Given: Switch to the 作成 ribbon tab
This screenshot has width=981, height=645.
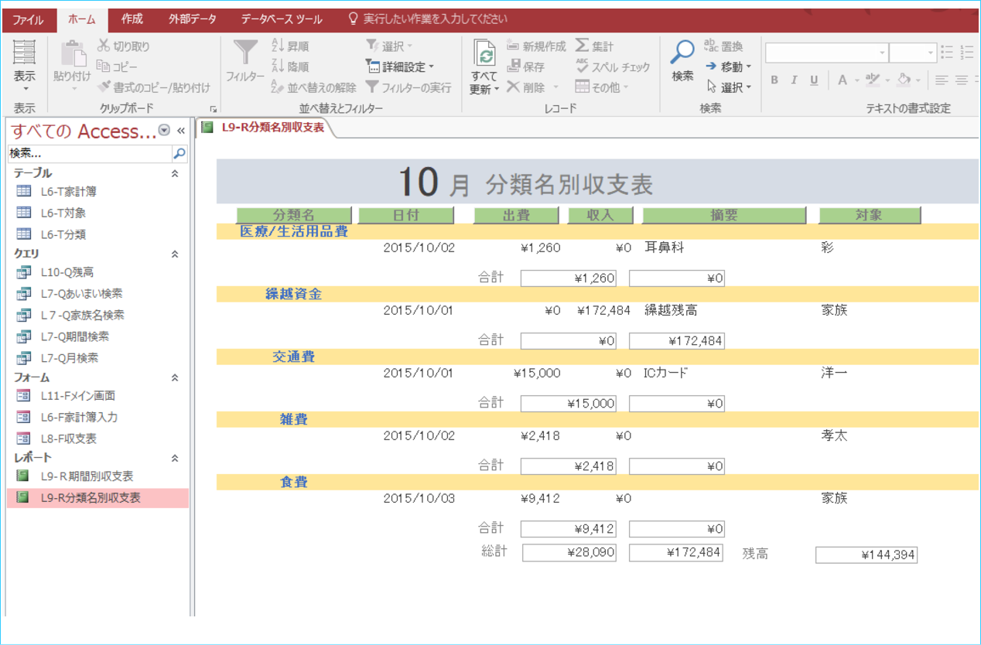Looking at the screenshot, I should tap(132, 19).
